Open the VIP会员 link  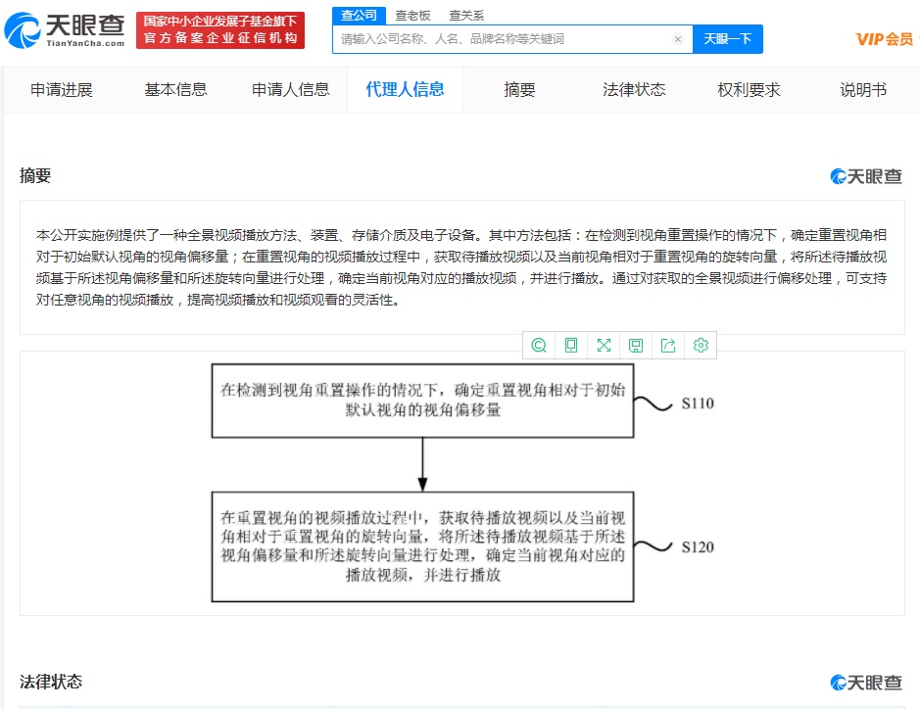pos(885,39)
